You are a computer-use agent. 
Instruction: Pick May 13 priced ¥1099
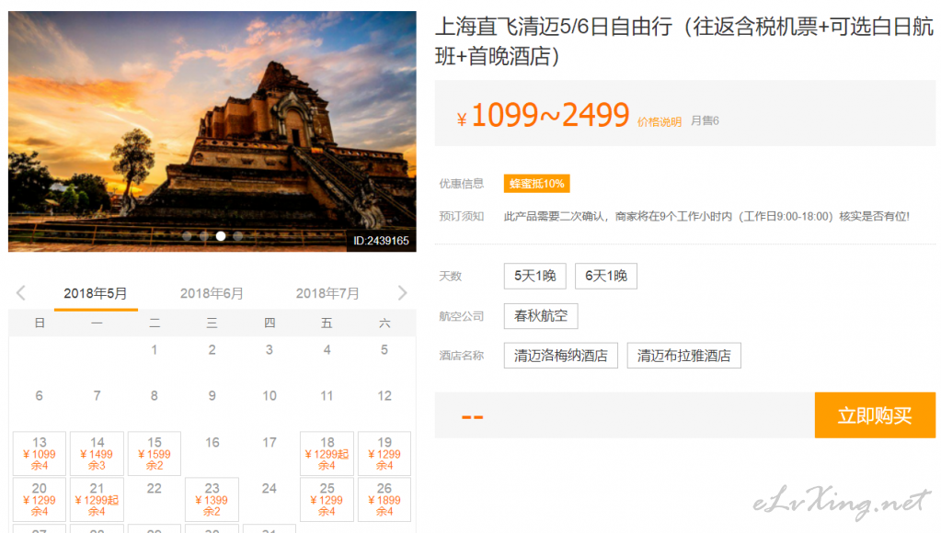pos(40,453)
